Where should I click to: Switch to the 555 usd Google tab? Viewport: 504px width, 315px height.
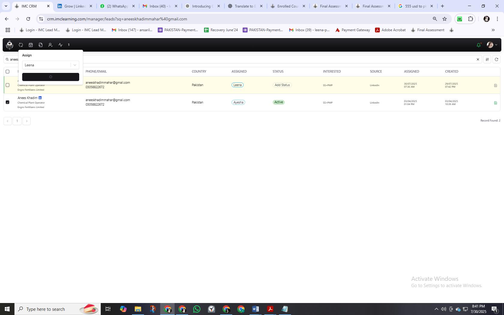click(x=416, y=6)
